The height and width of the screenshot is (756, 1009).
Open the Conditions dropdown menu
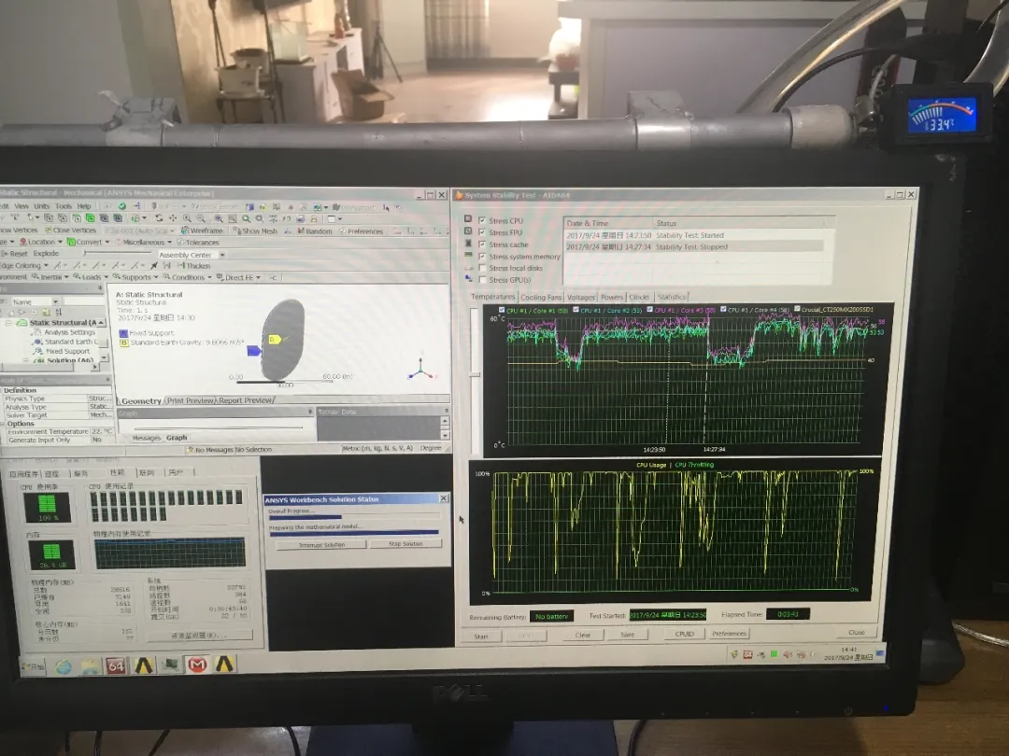point(187,277)
